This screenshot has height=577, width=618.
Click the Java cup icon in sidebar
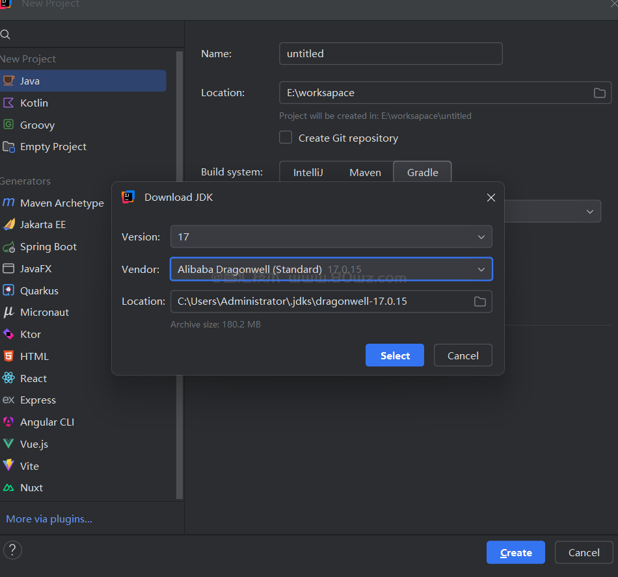8,81
